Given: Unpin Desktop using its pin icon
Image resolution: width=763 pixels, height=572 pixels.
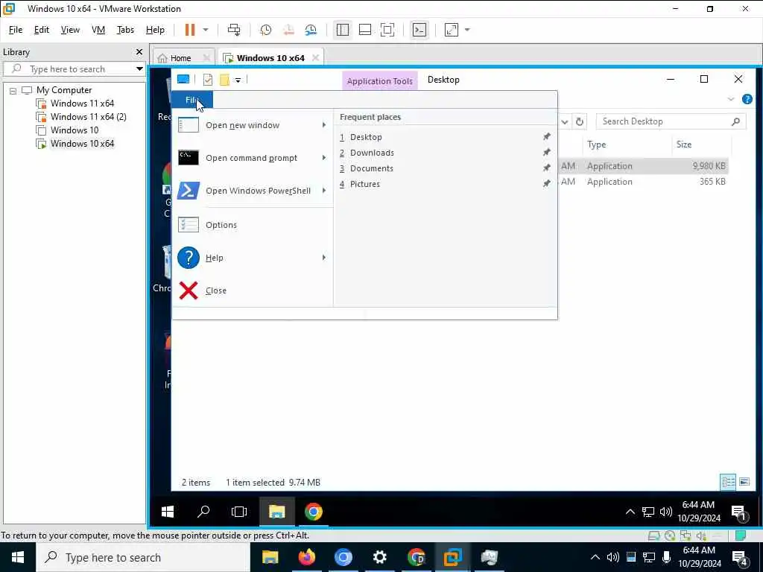Looking at the screenshot, I should (x=547, y=137).
